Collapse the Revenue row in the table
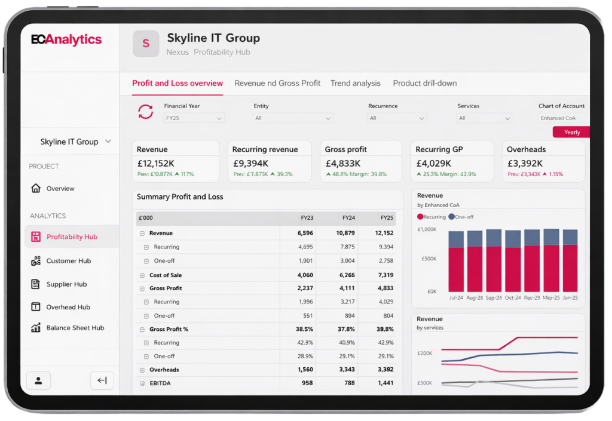Screen dimensions: 612x421 pyautogui.click(x=142, y=233)
